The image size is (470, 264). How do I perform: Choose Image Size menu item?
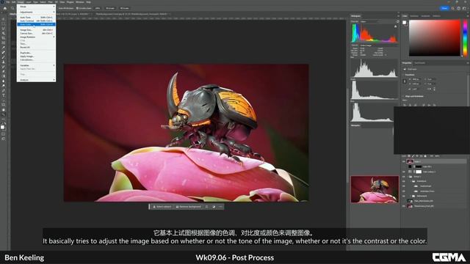click(36, 30)
